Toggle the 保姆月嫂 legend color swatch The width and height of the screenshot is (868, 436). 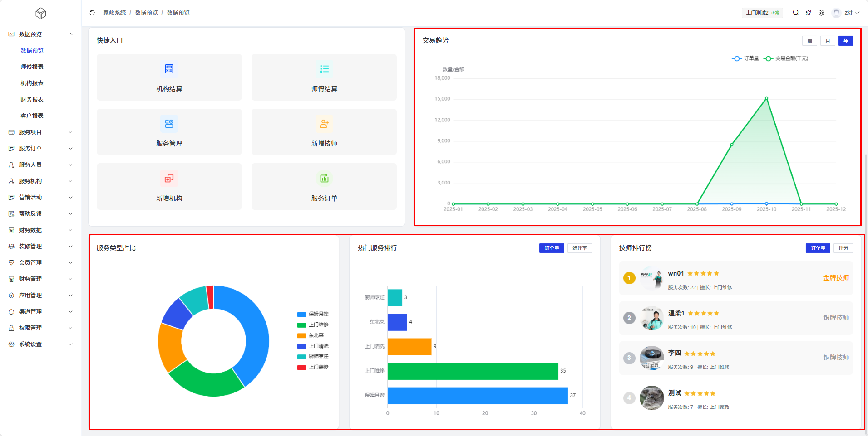(x=301, y=314)
